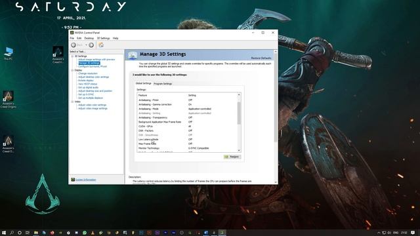Screen dimensions: 420x236
Task: Open Set up multiple displays task
Action: [91, 98]
